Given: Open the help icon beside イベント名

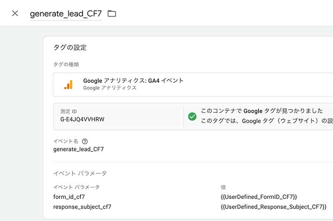Looking at the screenshot, I should (85, 141).
